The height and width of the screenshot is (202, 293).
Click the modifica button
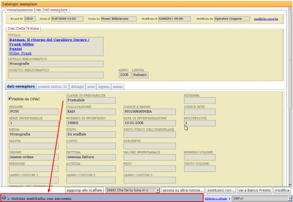[x=282, y=190]
